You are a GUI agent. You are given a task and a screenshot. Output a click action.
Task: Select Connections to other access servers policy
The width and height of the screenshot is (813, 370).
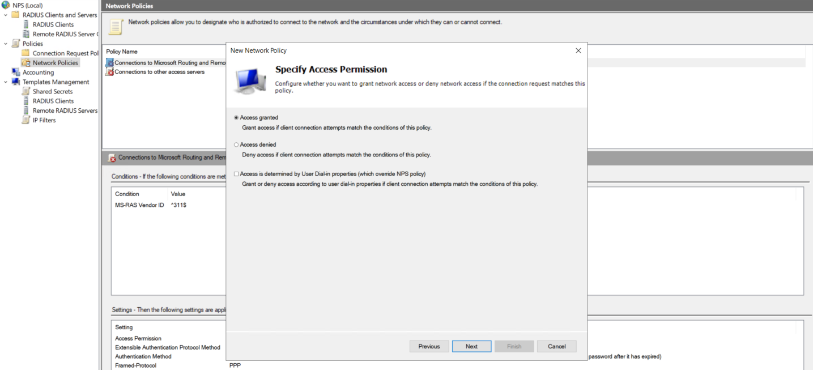coord(159,72)
